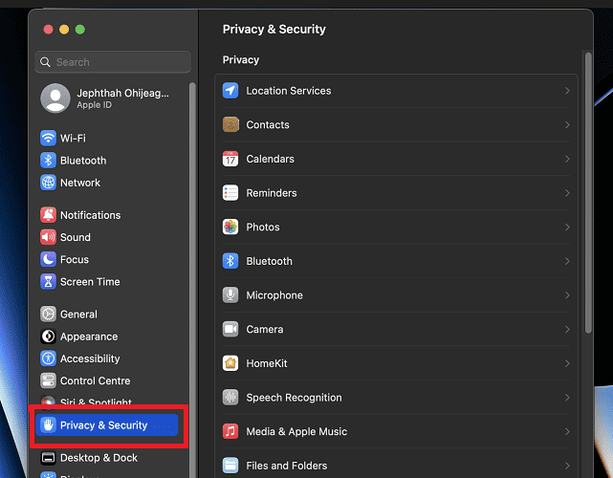Select Accessibility in the sidebar
The height and width of the screenshot is (478, 613).
(90, 358)
